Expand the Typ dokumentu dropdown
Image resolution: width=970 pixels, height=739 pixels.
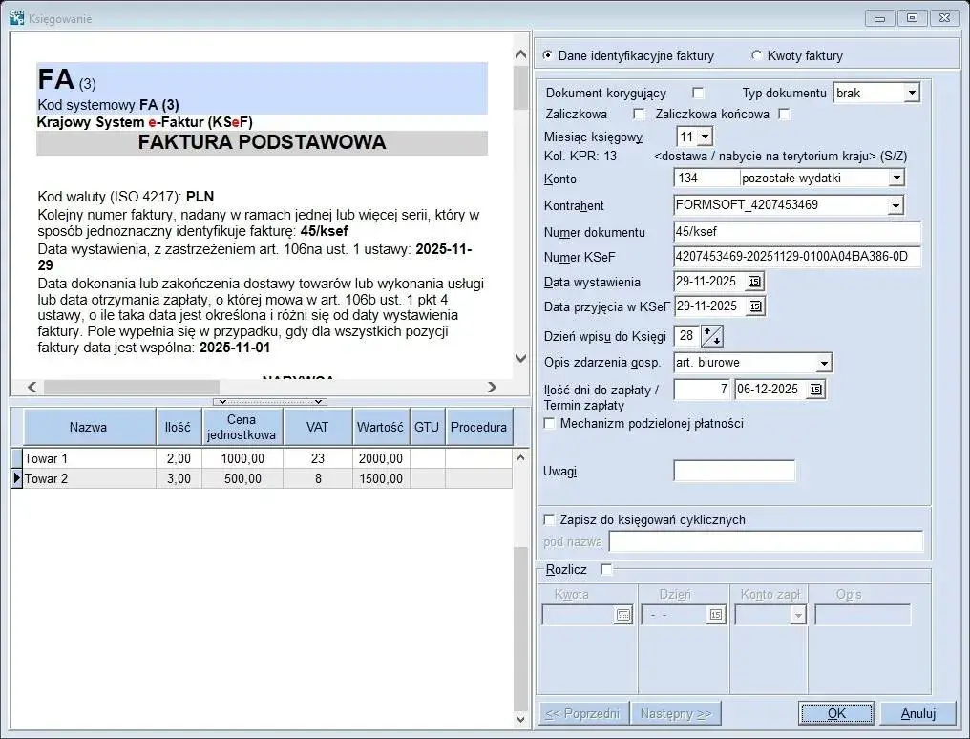coord(911,94)
